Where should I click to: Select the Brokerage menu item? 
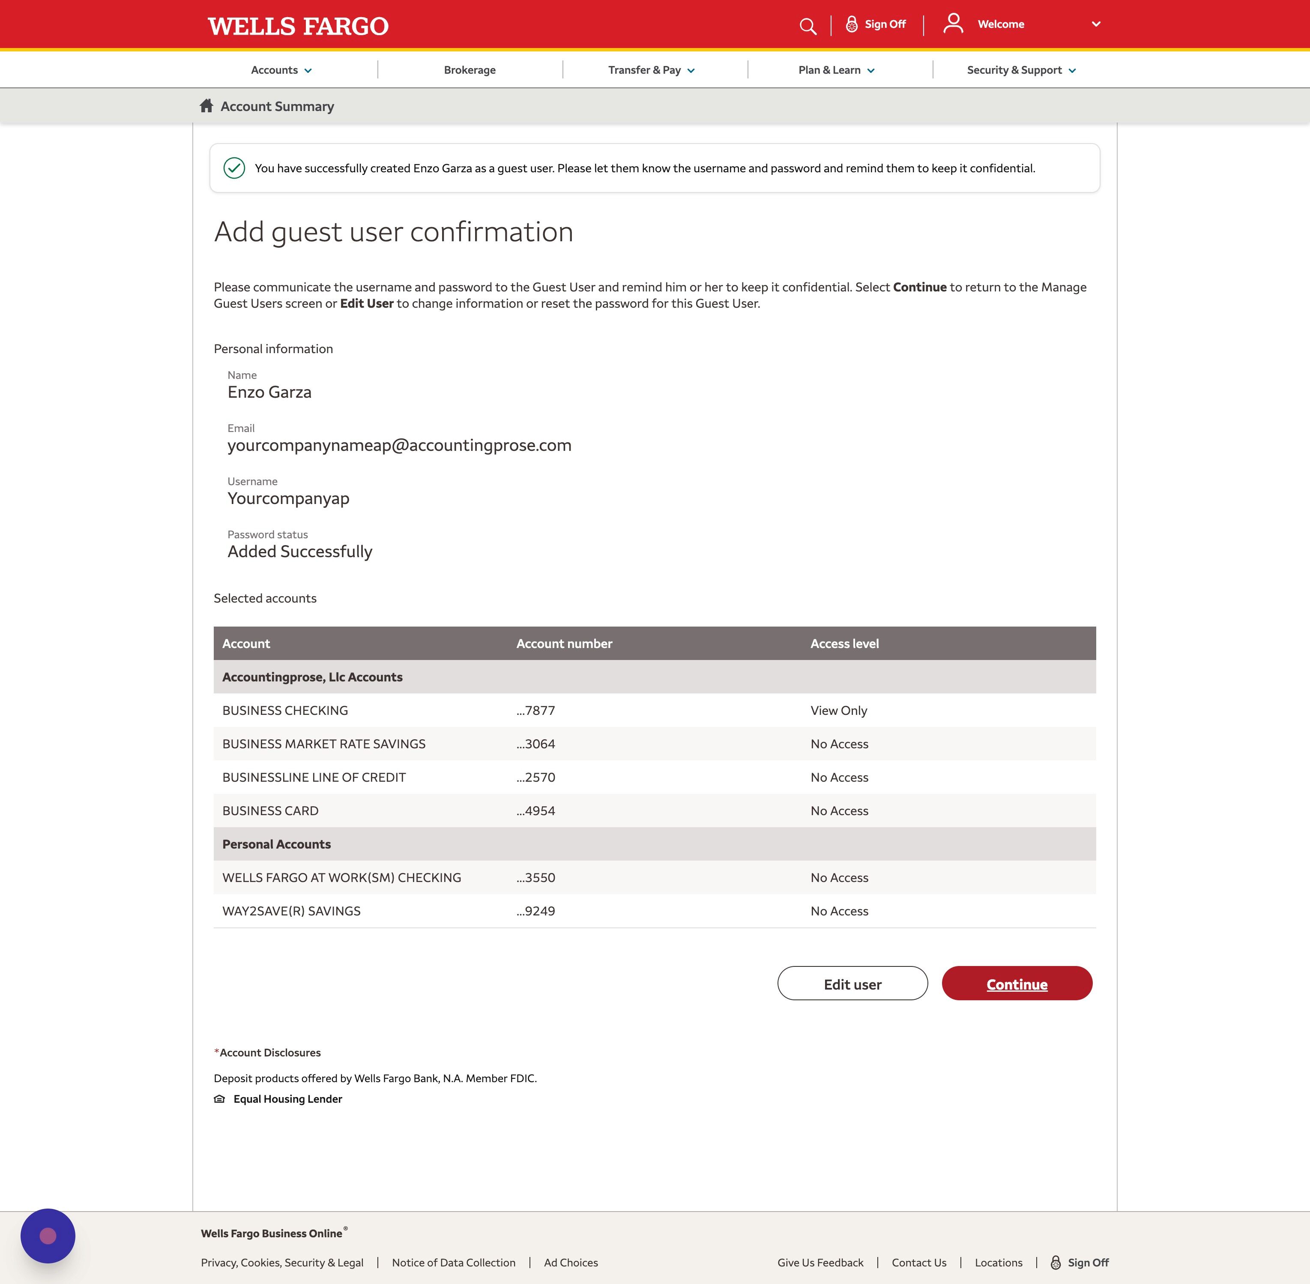[x=469, y=69]
